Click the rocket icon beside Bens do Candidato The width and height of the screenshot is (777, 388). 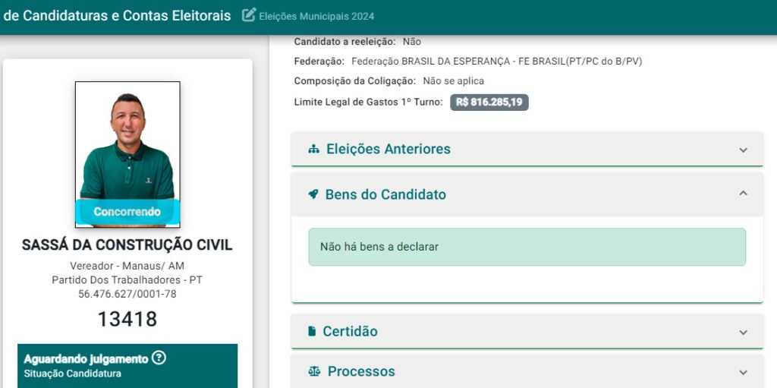[313, 195]
